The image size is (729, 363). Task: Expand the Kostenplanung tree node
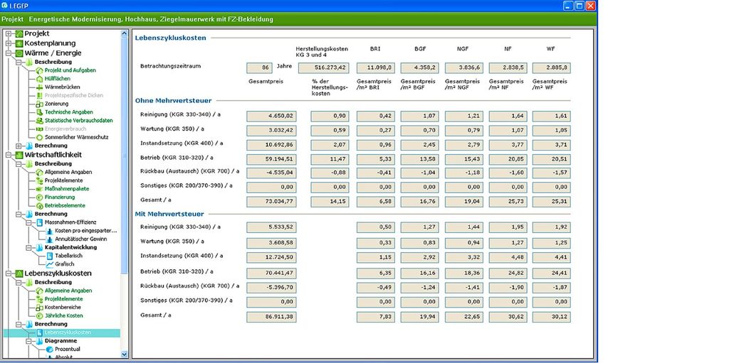coord(9,43)
